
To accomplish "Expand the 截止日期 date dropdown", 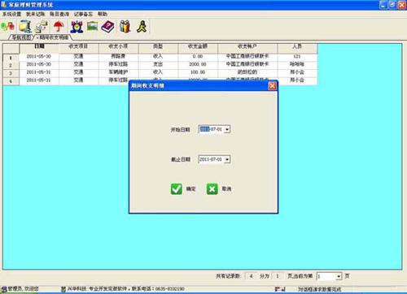I will click(x=227, y=159).
